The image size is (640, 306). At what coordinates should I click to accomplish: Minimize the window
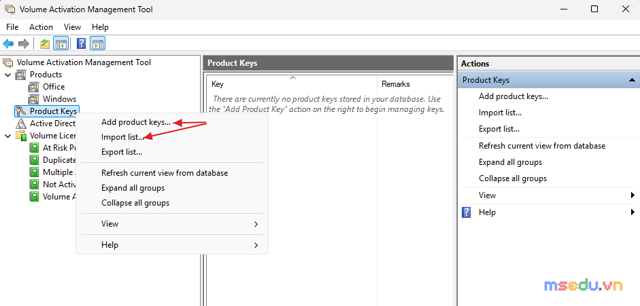pyautogui.click(x=564, y=9)
